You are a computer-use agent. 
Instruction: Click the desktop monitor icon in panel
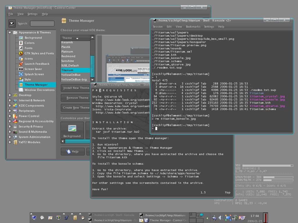pyautogui.click(x=34, y=218)
